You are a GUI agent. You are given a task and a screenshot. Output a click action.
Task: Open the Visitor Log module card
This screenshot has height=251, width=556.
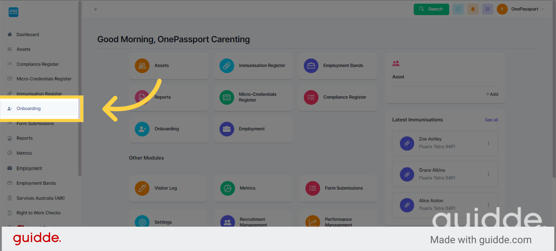169,188
